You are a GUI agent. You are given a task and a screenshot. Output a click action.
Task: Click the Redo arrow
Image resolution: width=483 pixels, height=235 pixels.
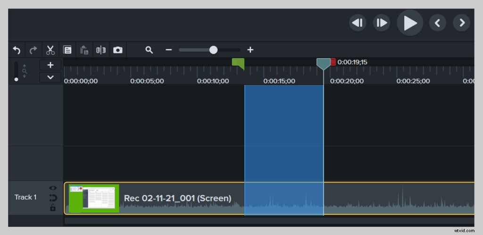[x=33, y=50]
